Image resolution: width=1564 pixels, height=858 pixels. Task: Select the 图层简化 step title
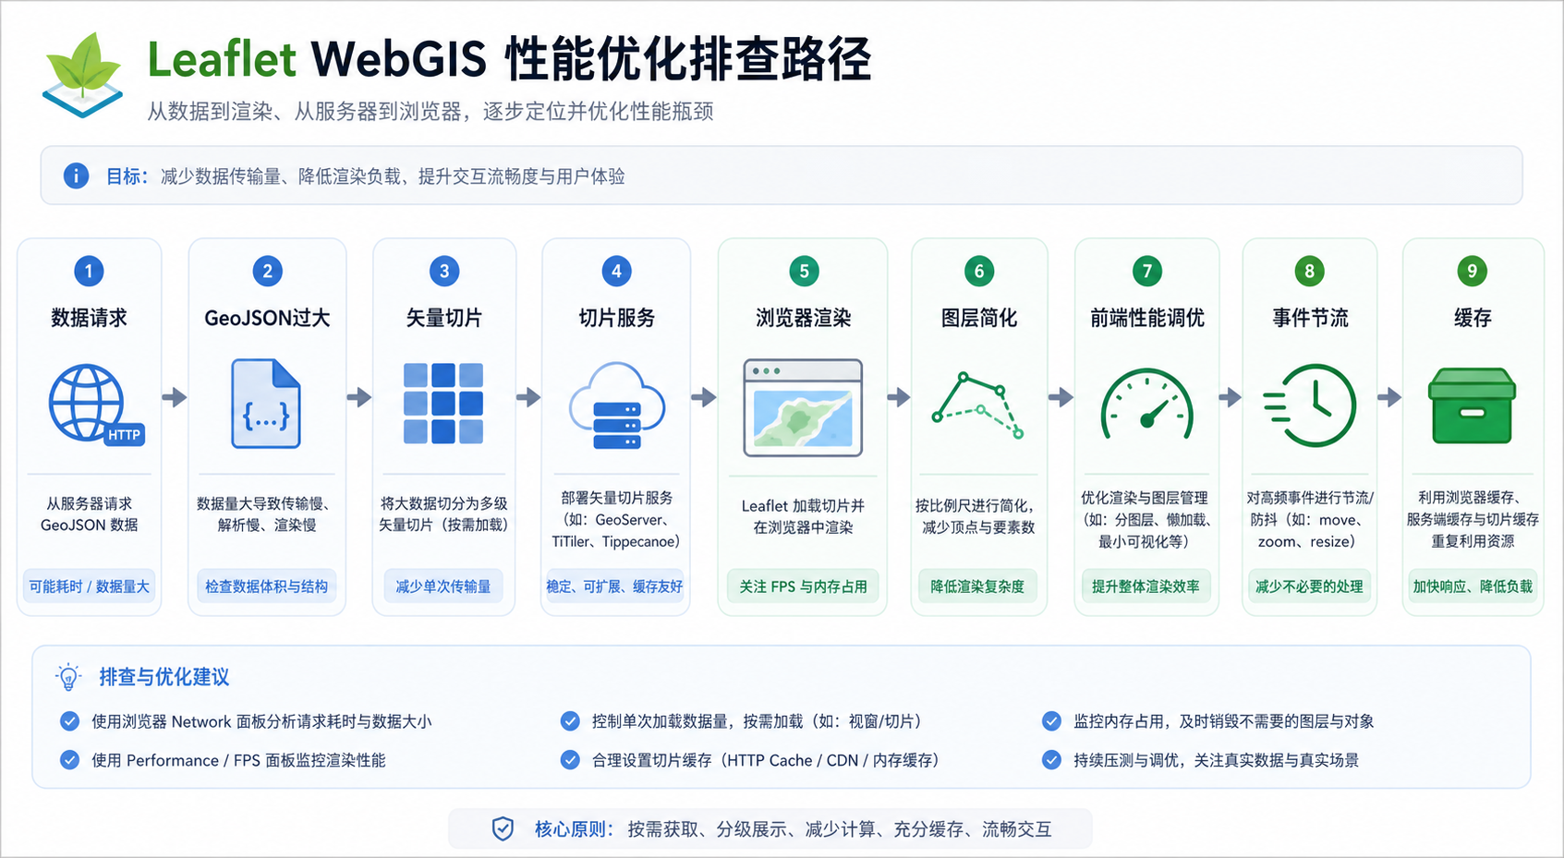[978, 318]
